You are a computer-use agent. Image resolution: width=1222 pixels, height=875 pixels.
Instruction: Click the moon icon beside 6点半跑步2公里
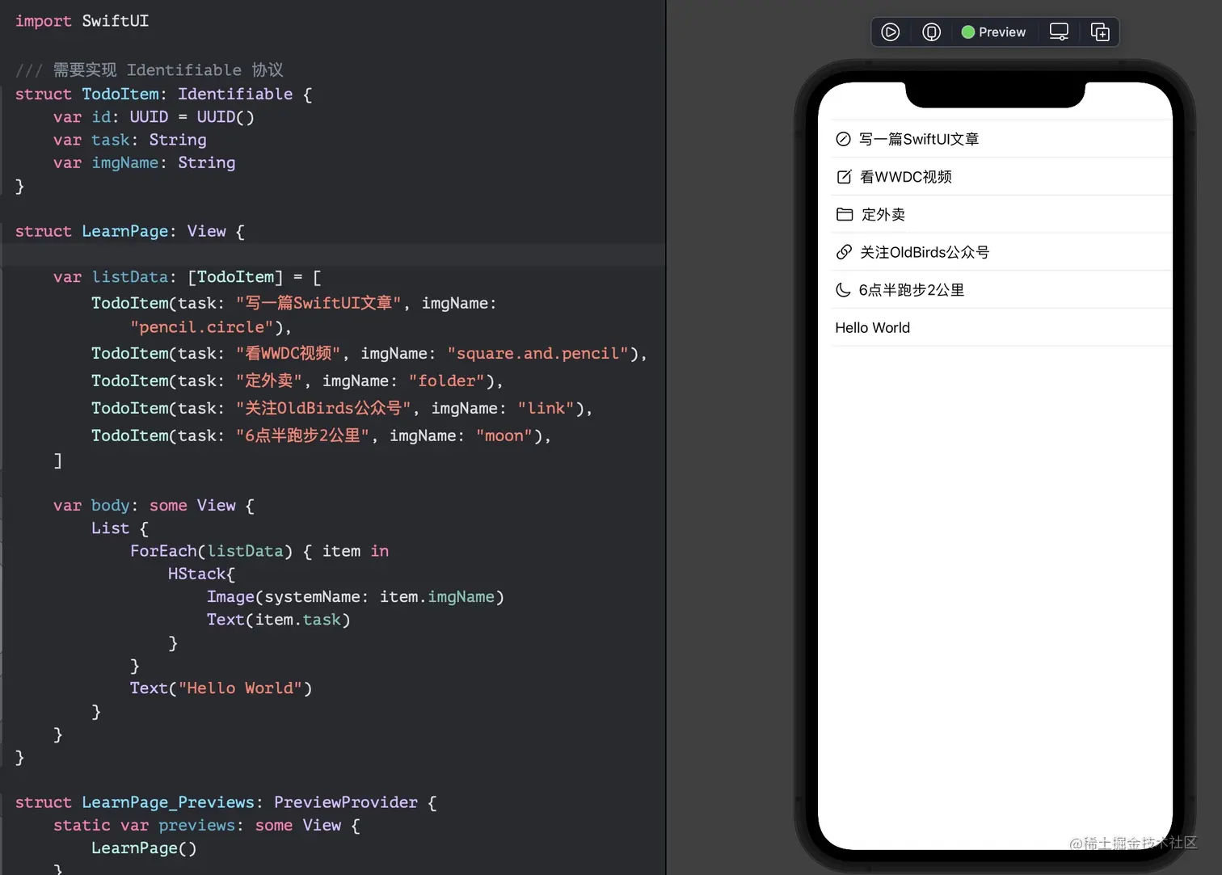843,290
